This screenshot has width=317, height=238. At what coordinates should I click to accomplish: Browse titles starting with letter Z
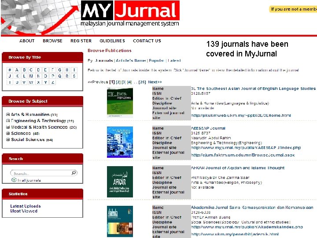(x=52, y=82)
